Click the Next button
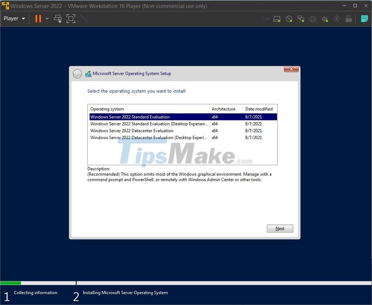 pos(280,228)
